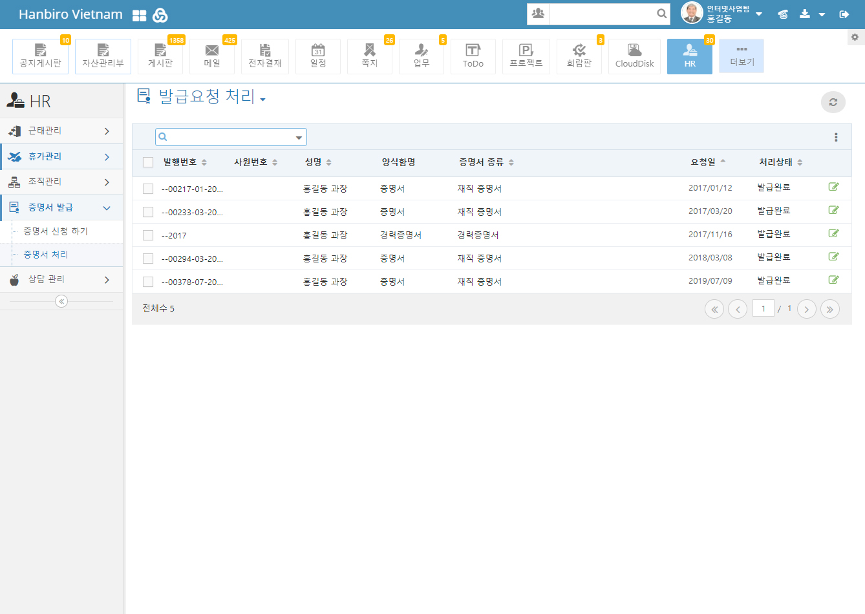Screen dimensions: 865x614
Task: Click the magnifier search icon in header
Action: [661, 14]
